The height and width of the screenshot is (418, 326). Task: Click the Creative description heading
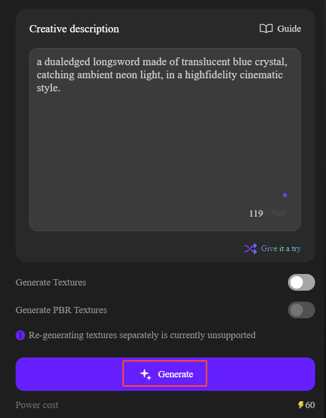point(74,29)
